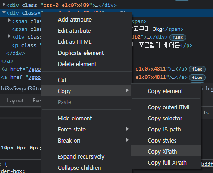This screenshot has width=213, height=173.
Task: Click the 1d3w5wq.ef36tx breadcrumb item
Action: [21, 89]
